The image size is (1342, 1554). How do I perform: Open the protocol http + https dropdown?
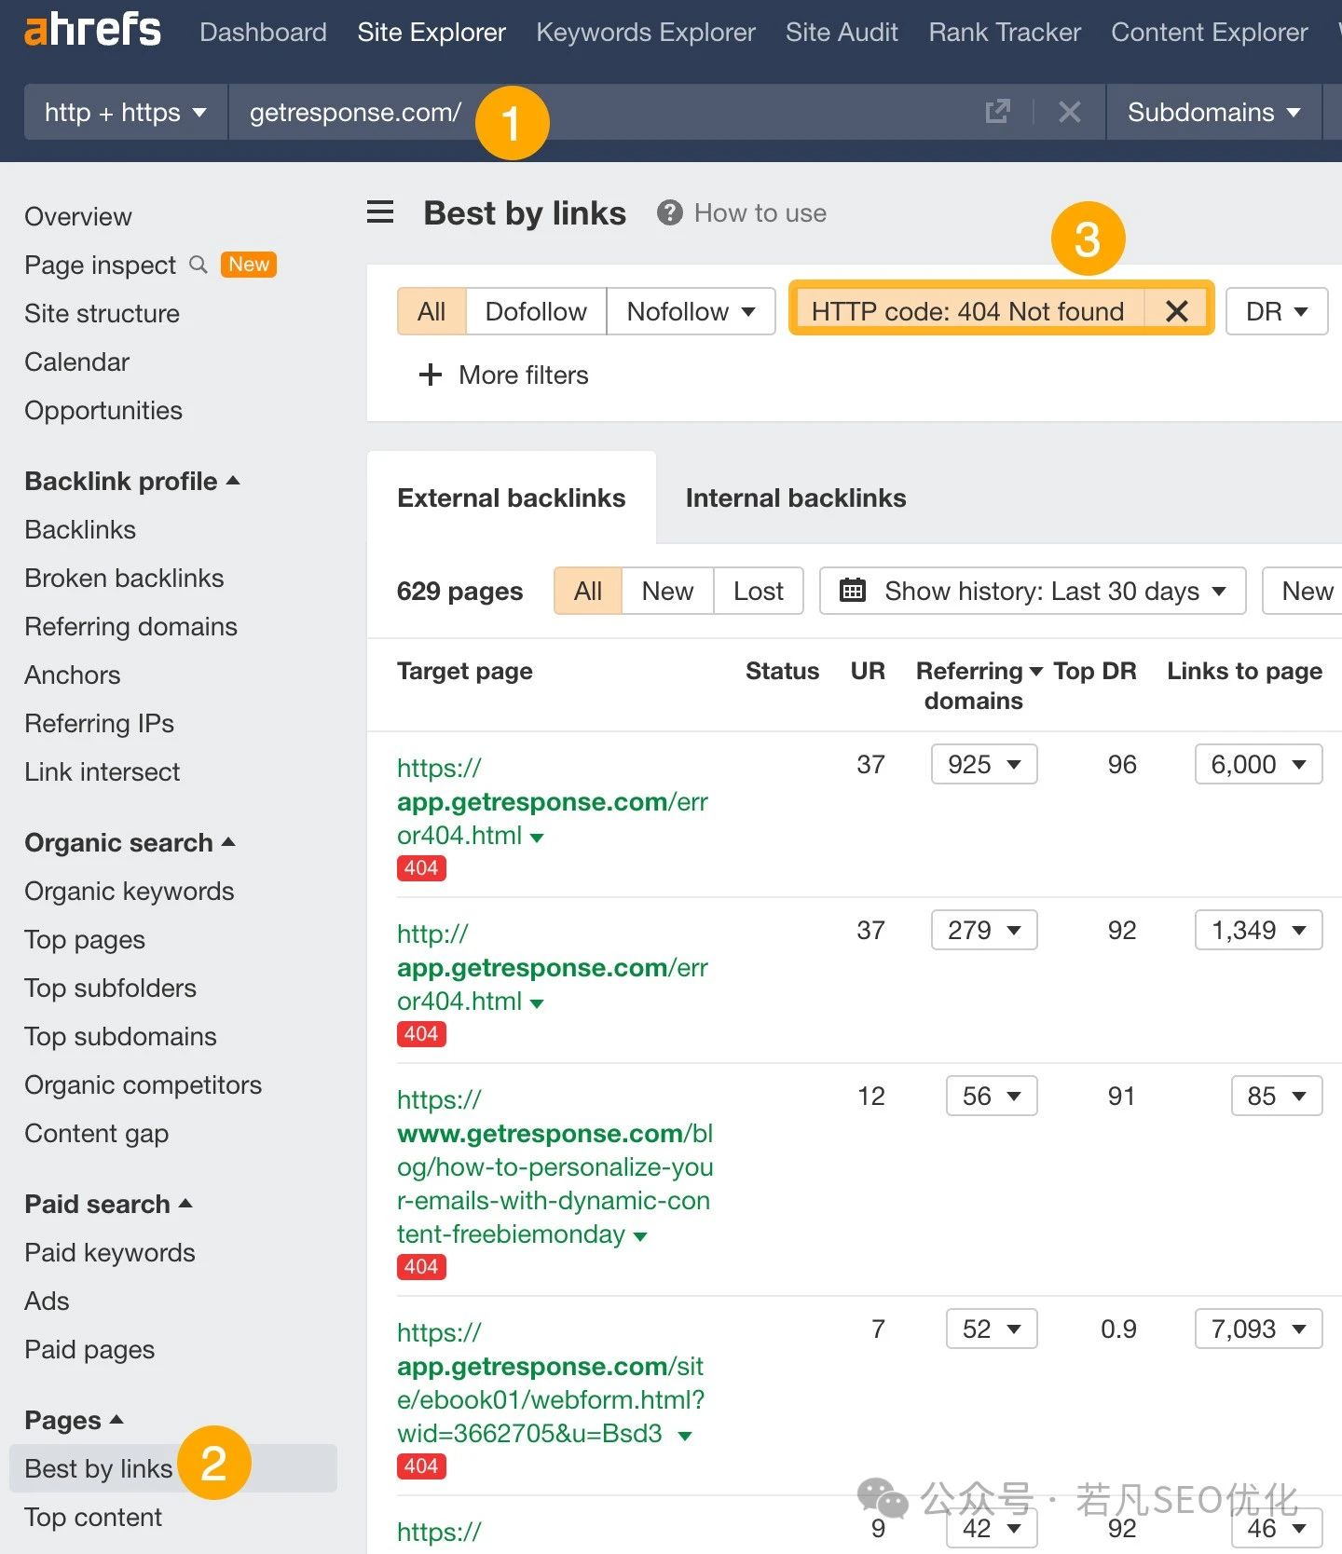point(126,112)
